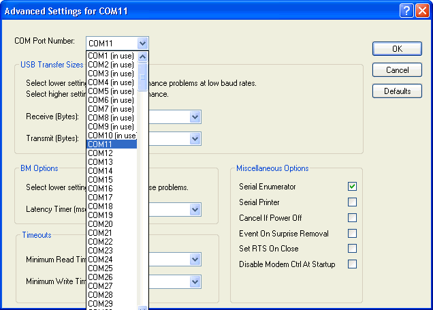Pick COM26 in port list

[112, 277]
